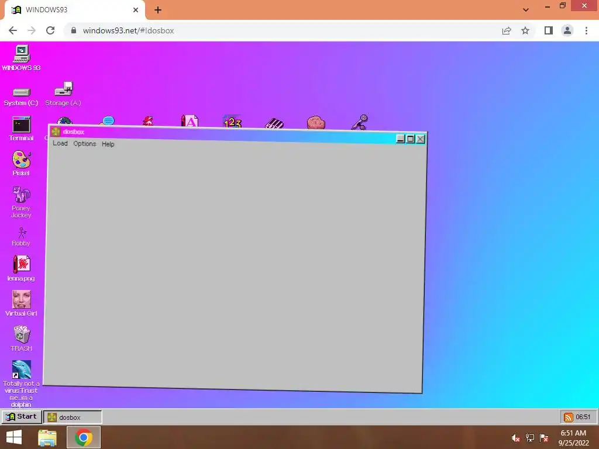Expand the tab search chevron
Image resolution: width=599 pixels, height=449 pixels.
point(526,10)
